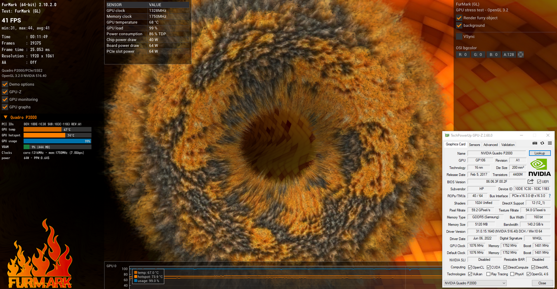Click the Close button in GPU-Z
557x289 pixels.
[542, 283]
